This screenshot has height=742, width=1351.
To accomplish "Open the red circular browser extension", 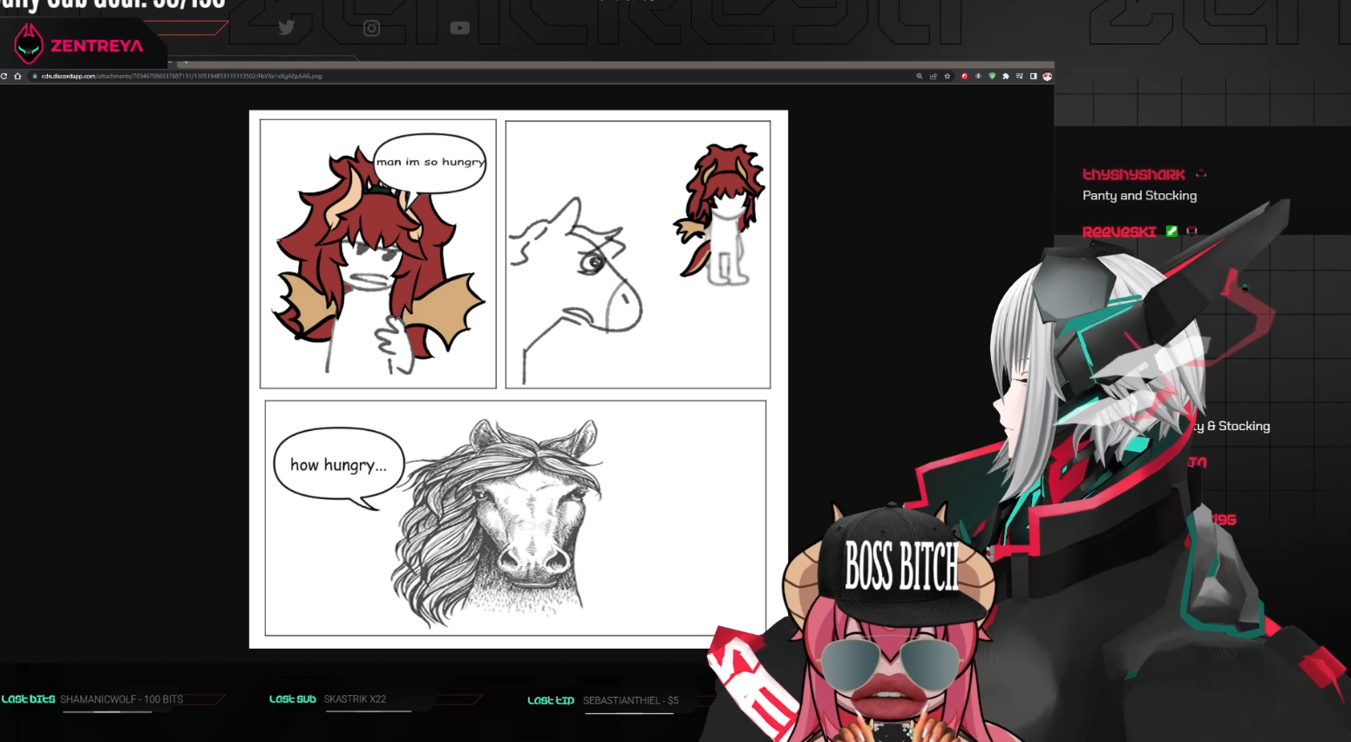I will [965, 76].
